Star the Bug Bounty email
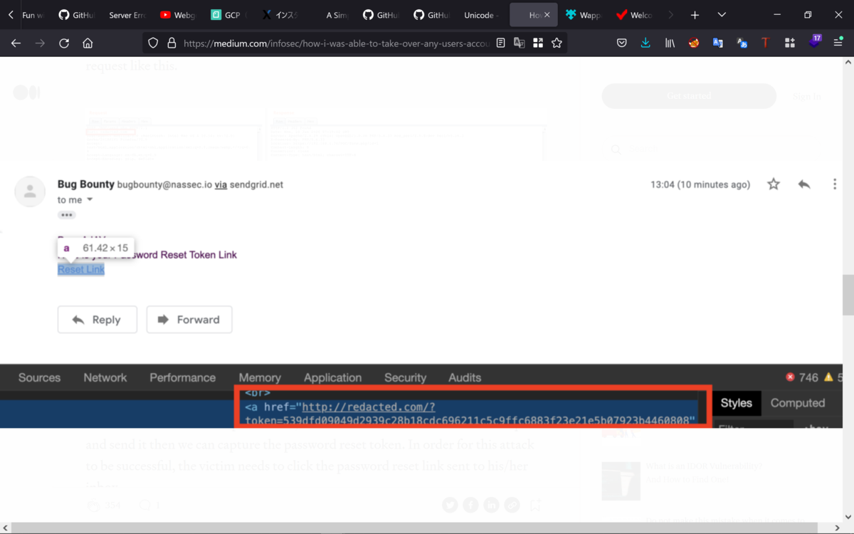 (774, 184)
